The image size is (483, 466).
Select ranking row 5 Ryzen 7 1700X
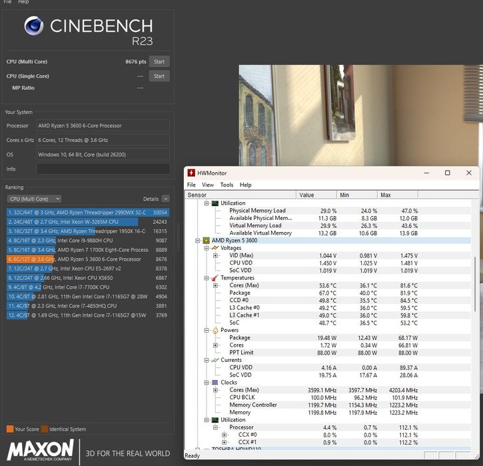(88, 250)
